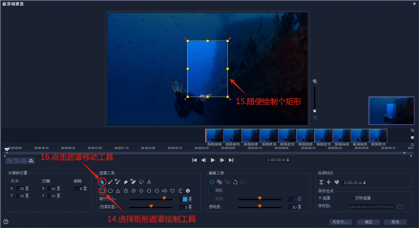Increase the size X value stepper
The width and height of the screenshot is (419, 228).
[x=27, y=187]
